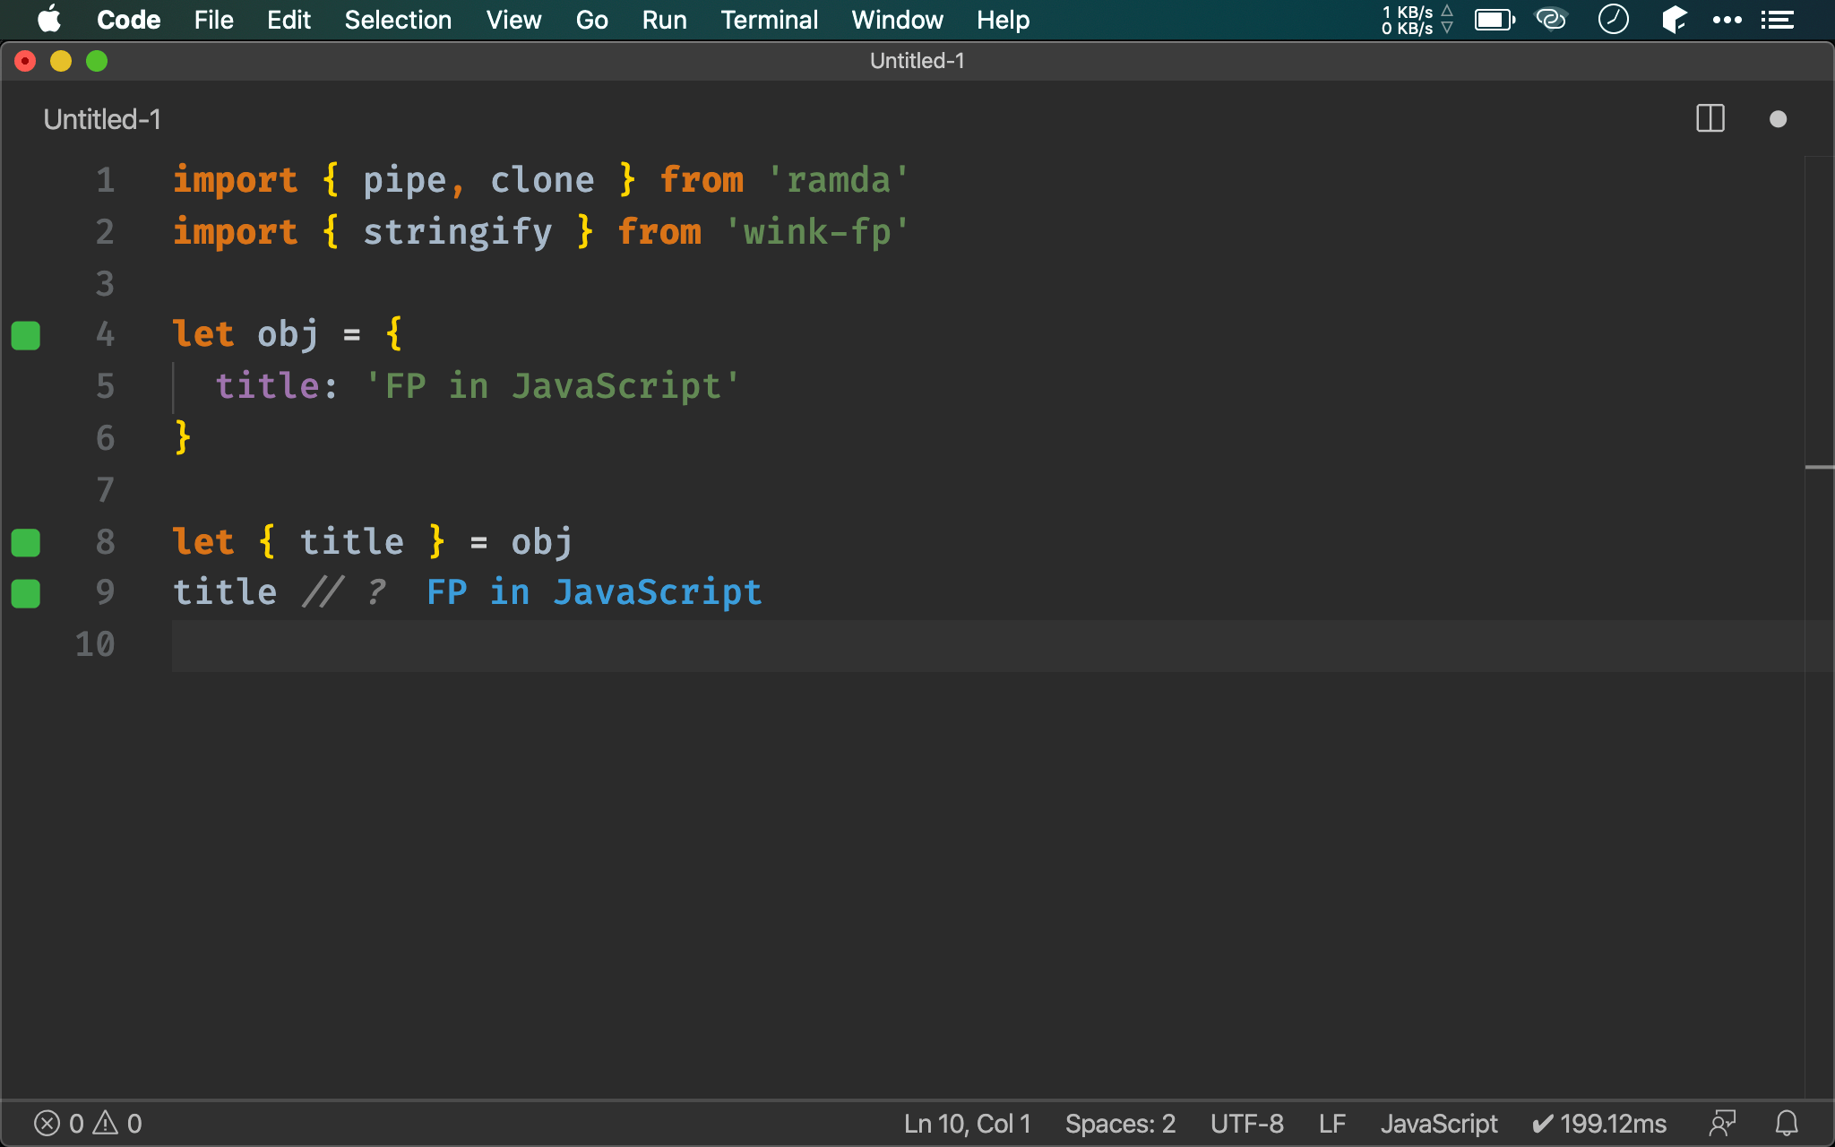
Task: Change the Spaces: 2 indentation setting
Action: coord(1120,1123)
